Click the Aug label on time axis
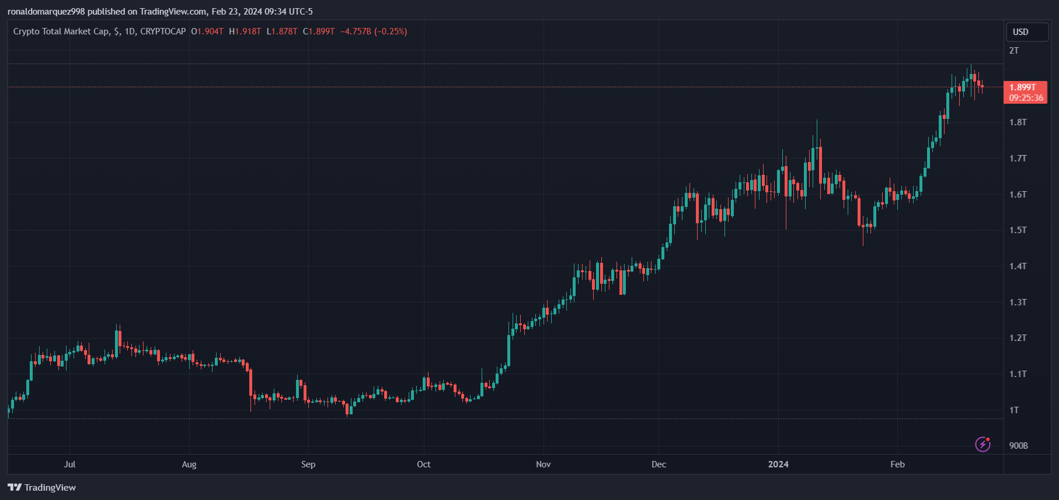Screen dimensions: 1059x500 pos(189,464)
